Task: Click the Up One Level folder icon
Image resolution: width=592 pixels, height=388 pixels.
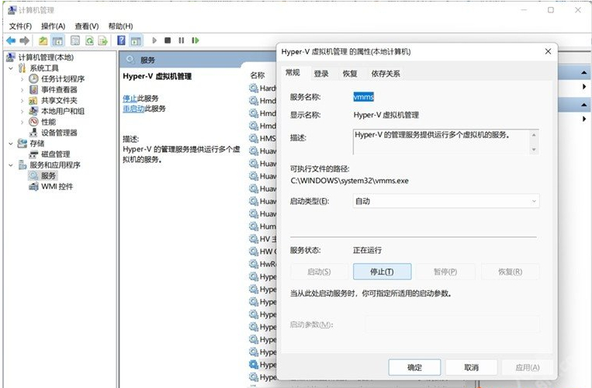Action: click(43, 40)
